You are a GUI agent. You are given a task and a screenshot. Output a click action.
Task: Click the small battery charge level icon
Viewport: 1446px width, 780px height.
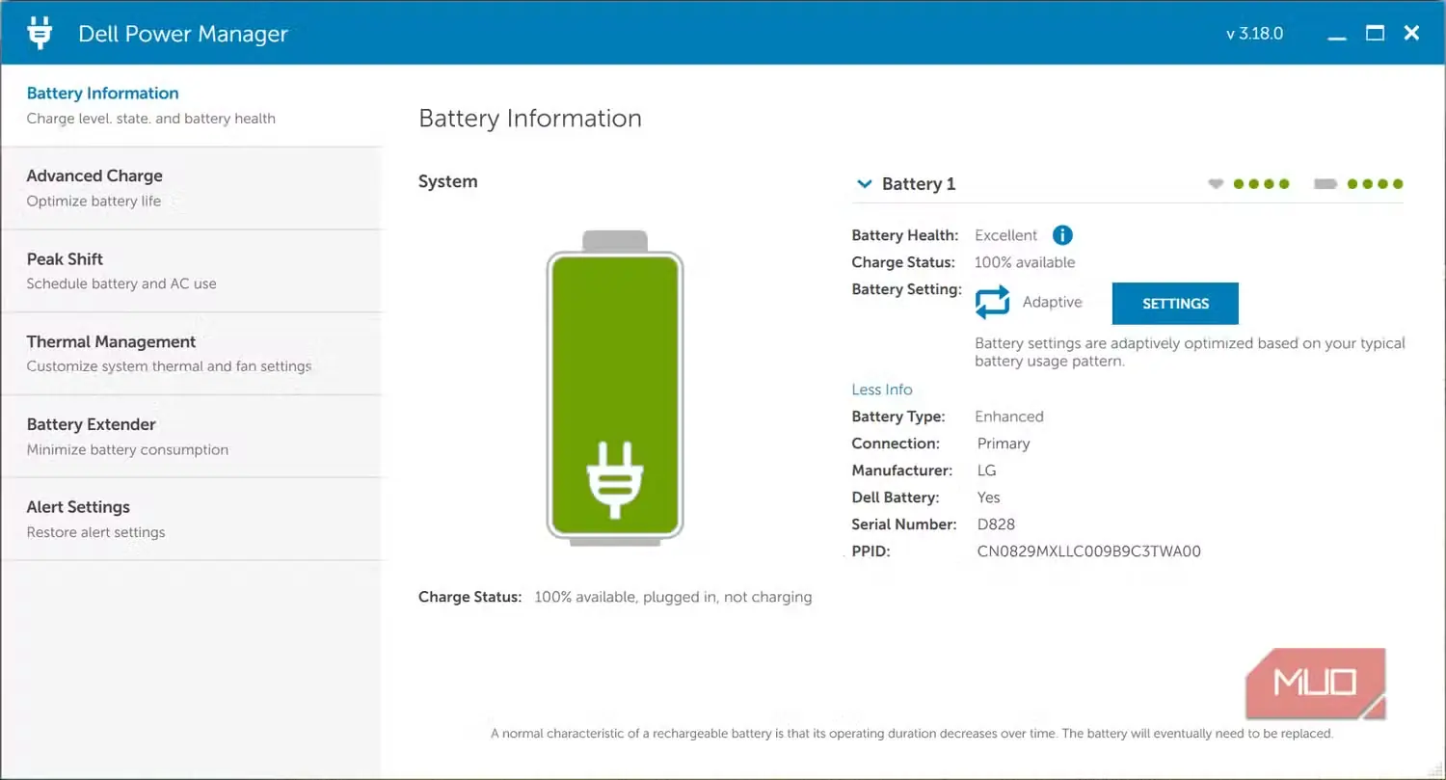(1325, 184)
